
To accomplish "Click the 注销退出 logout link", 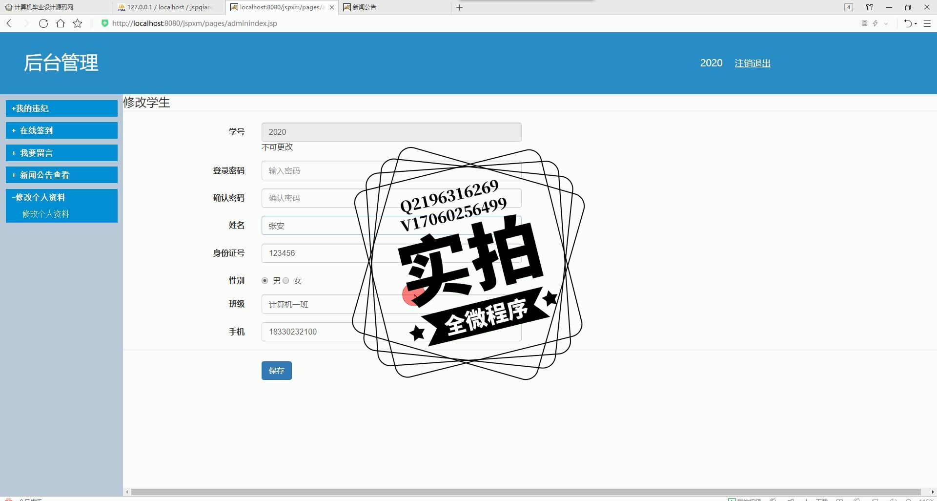I will pyautogui.click(x=753, y=63).
